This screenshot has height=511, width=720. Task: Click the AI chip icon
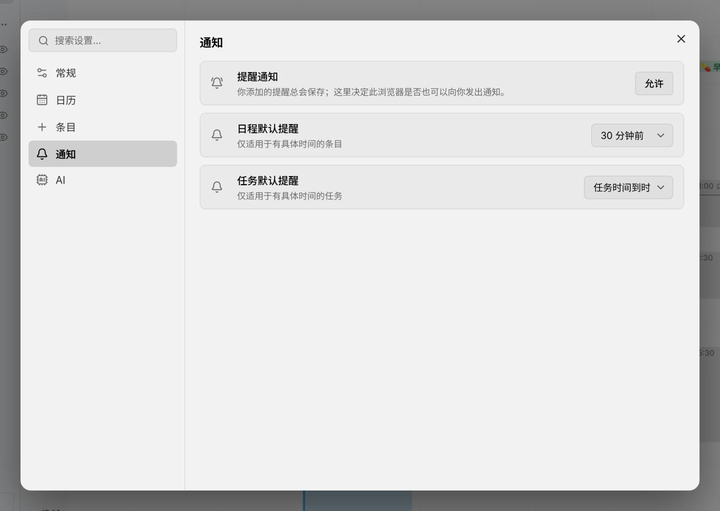(x=42, y=180)
